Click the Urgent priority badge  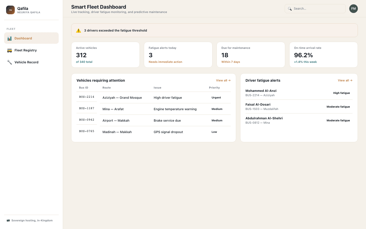coord(216,98)
